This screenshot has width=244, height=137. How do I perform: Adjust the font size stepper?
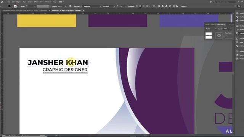pos(118,6)
